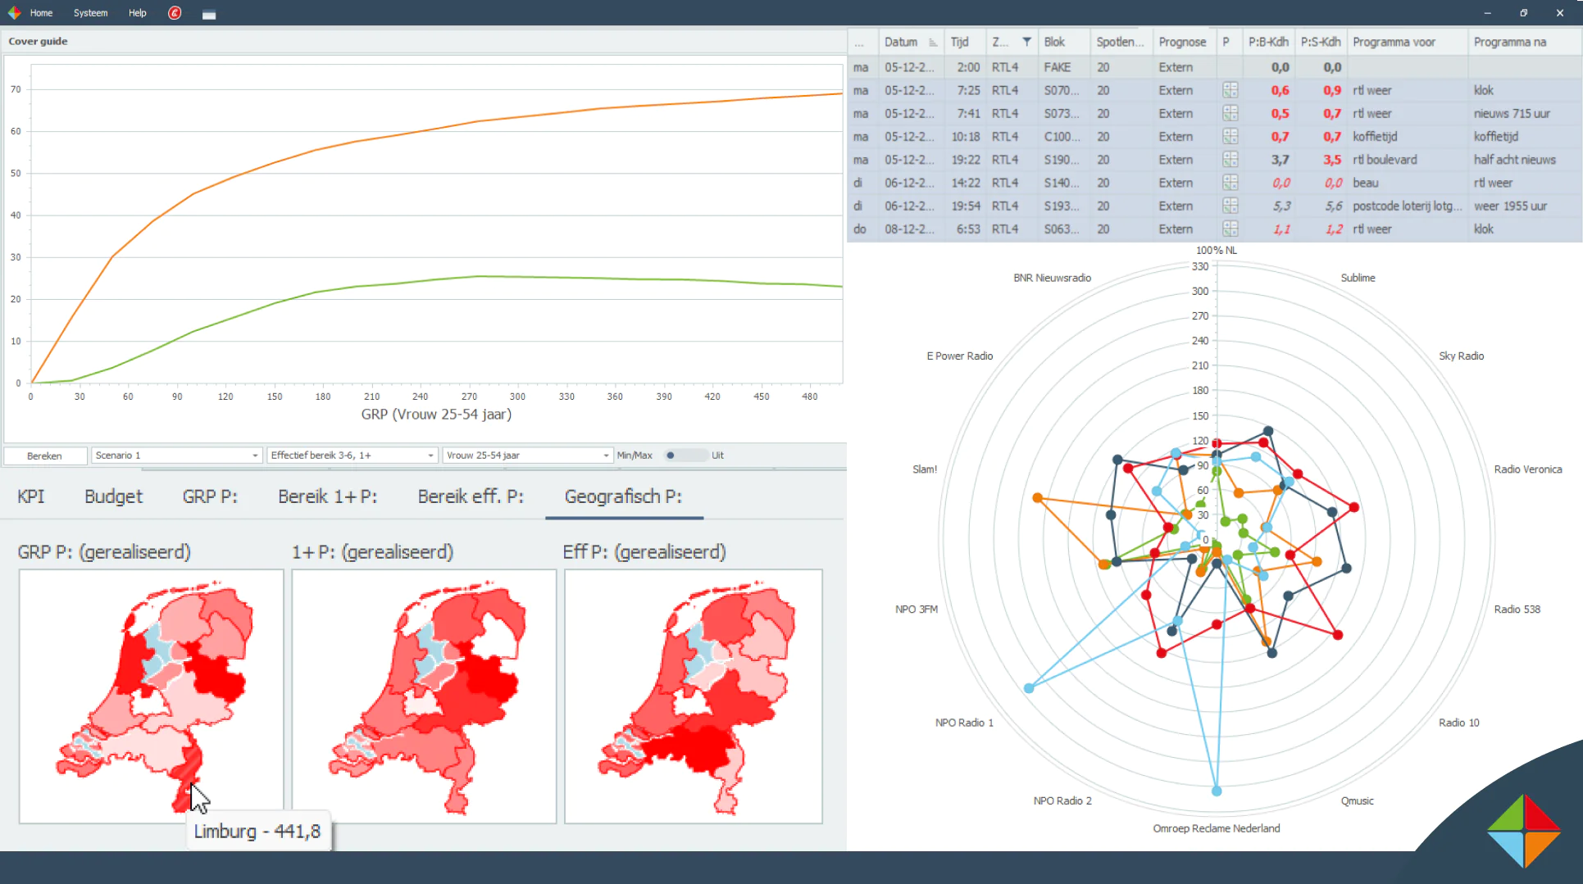The width and height of the screenshot is (1583, 884).
Task: Toggle the Min/Max switch
Action: click(x=685, y=456)
